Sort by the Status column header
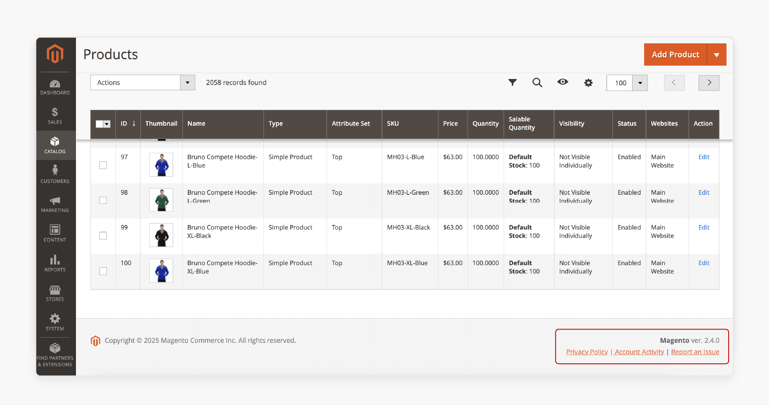 coord(629,124)
